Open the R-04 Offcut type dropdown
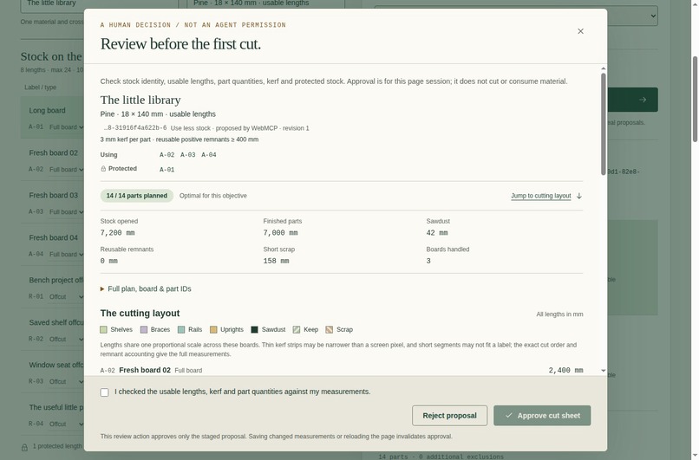 tap(66, 424)
